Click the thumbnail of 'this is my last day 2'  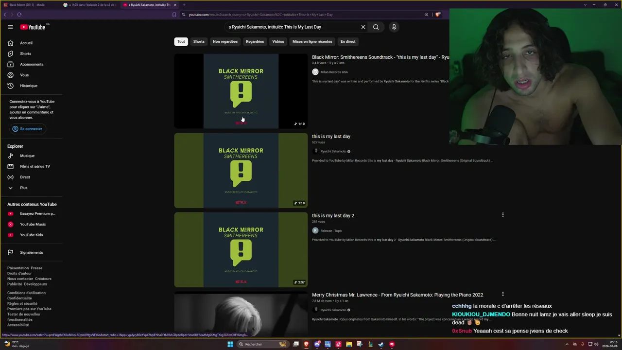tap(241, 250)
